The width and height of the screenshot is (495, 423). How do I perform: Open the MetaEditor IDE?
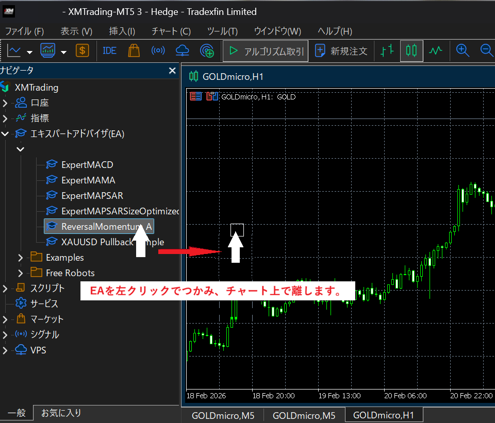coord(110,51)
